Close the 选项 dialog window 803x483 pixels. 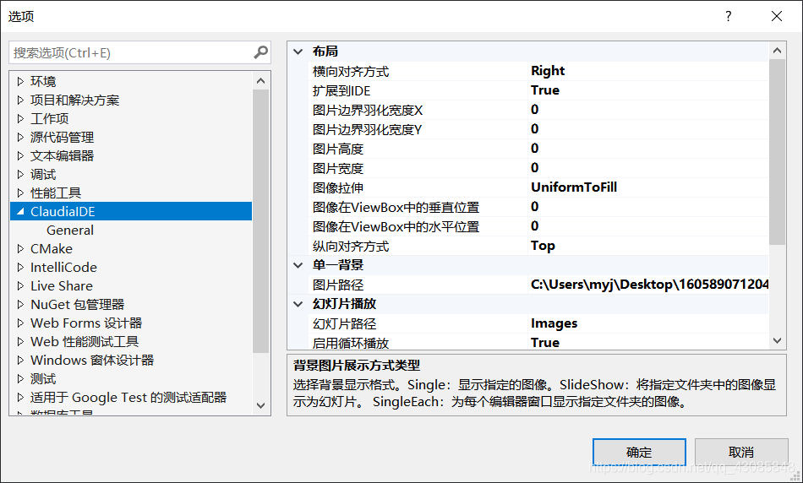pos(776,16)
